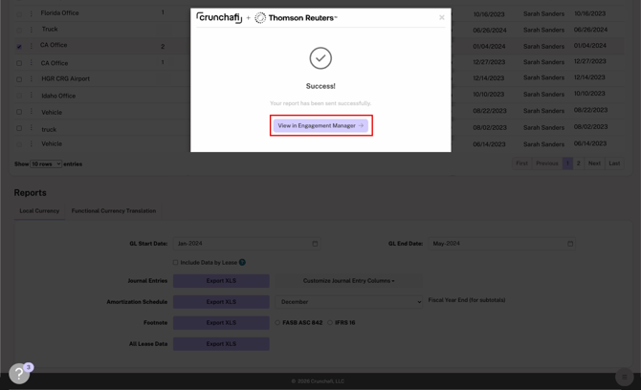Export All Lease Data XLS
The image size is (641, 390).
(221, 344)
